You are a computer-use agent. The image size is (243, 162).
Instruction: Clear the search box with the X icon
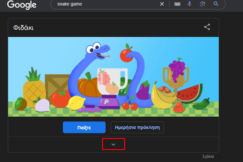click(162, 4)
